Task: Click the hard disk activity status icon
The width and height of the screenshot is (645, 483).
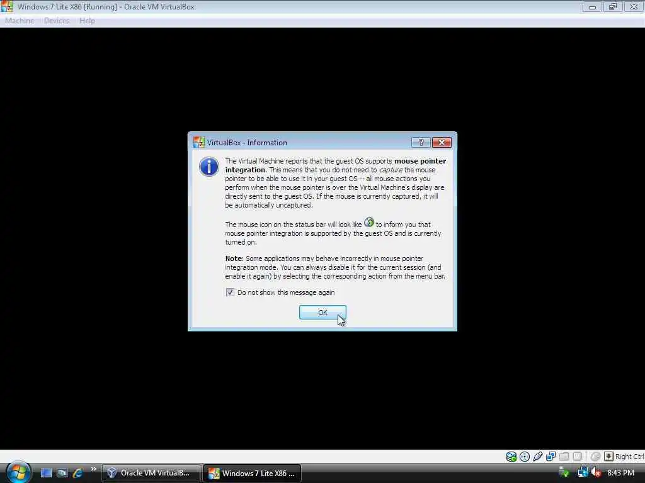Action: (511, 457)
